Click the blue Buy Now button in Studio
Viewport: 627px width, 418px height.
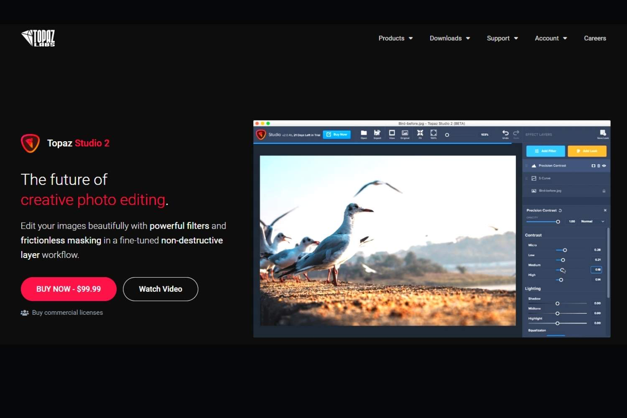click(x=337, y=135)
